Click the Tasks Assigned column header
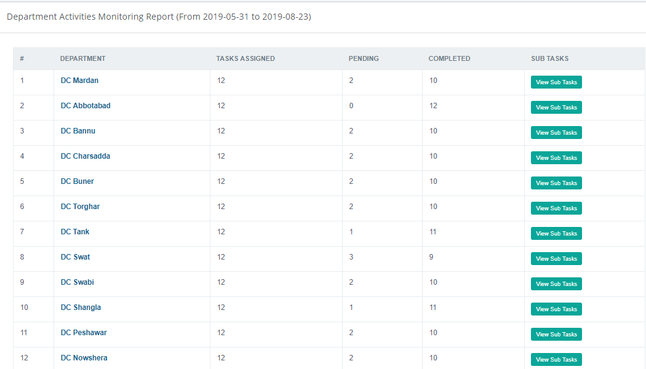Screen dimensions: 646x369 245,59
